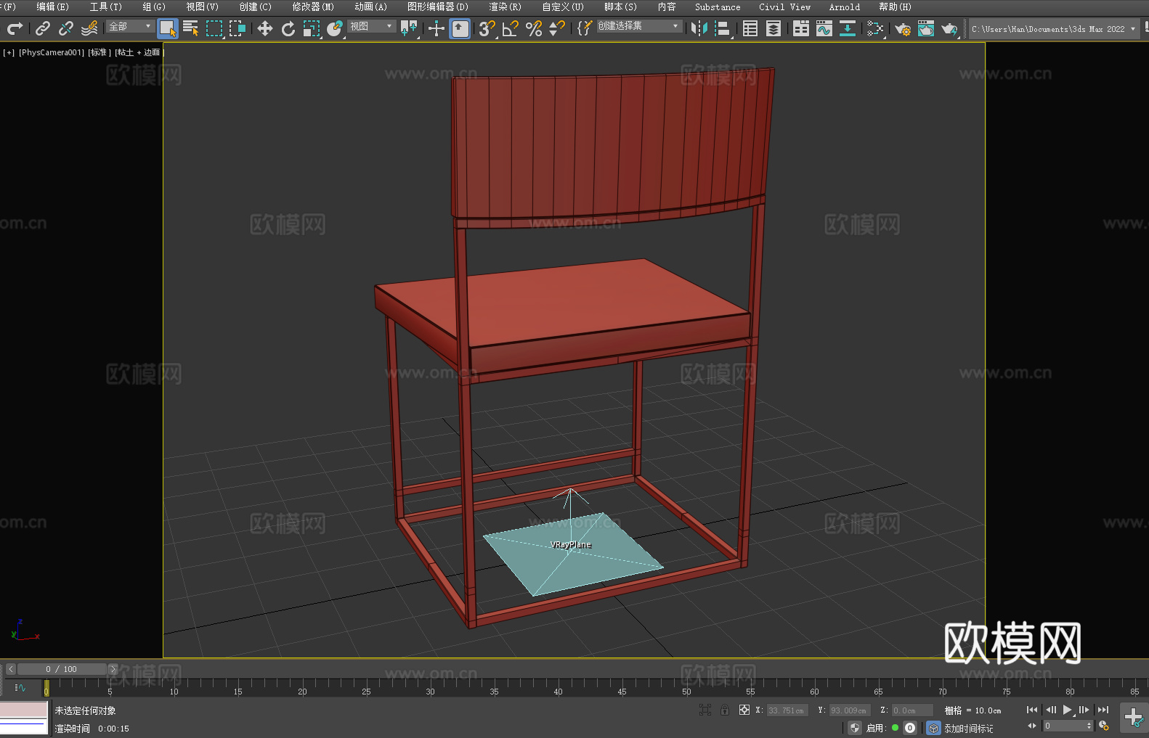This screenshot has height=738, width=1149.
Task: Toggle Angle Snap
Action: tap(511, 29)
